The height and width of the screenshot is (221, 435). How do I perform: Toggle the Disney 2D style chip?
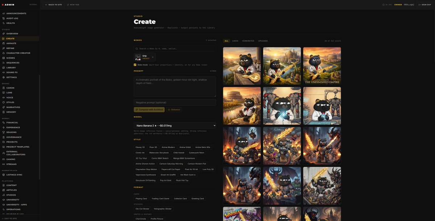[x=140, y=147]
